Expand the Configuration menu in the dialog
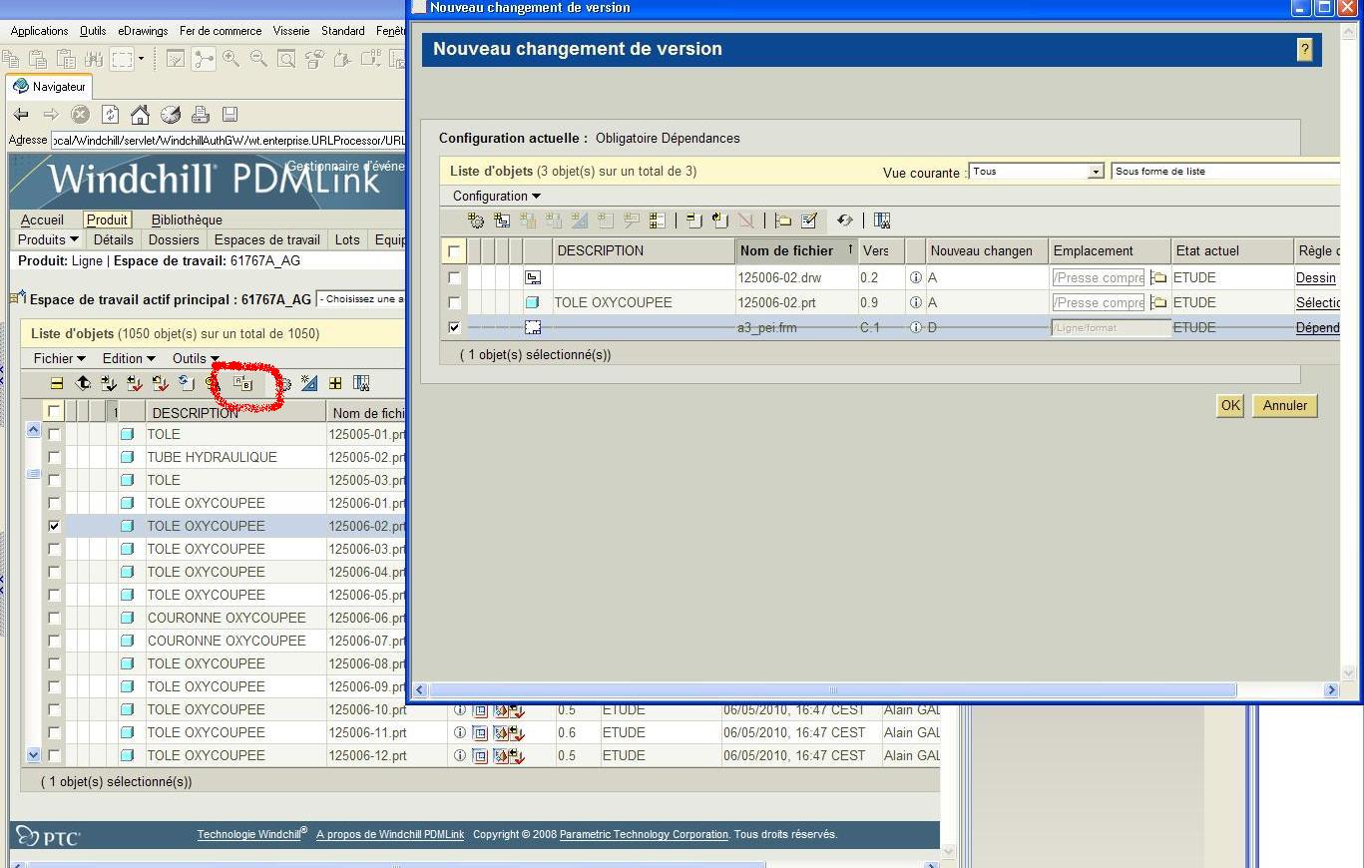The image size is (1364, 868). coord(497,196)
